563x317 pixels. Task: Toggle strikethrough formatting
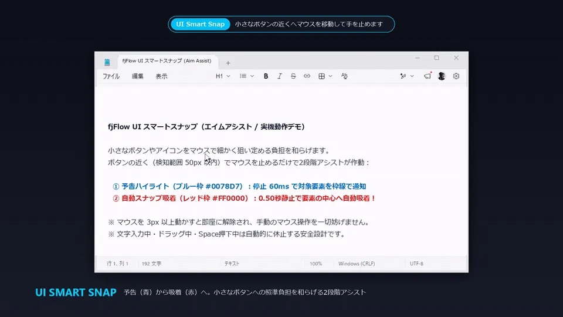[293, 76]
